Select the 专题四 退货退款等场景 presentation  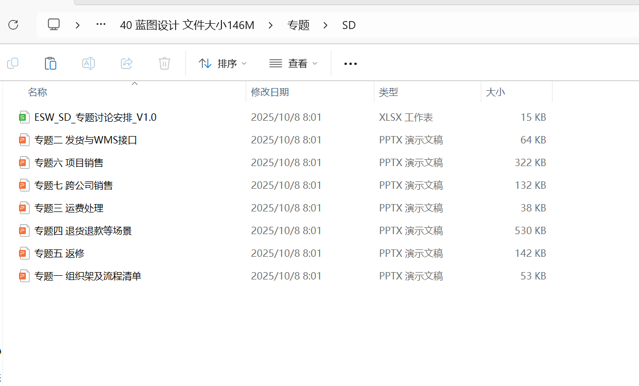83,230
